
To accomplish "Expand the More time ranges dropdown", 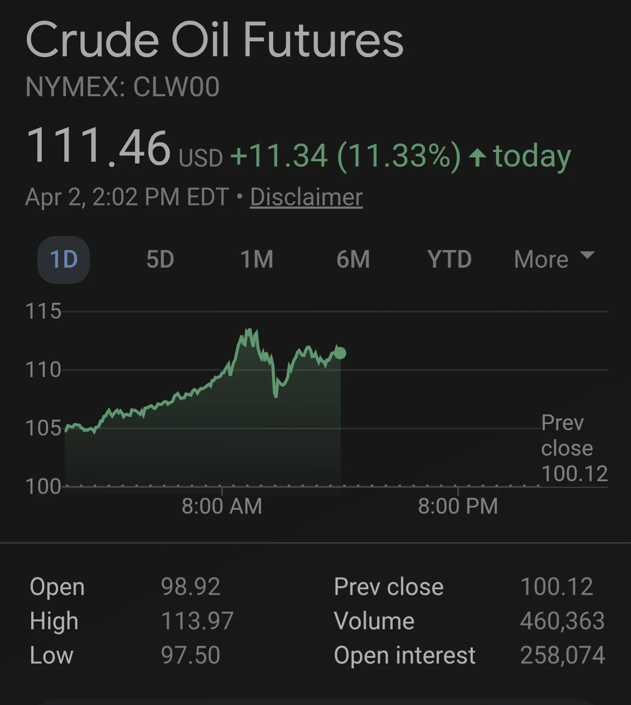I will tap(554, 260).
